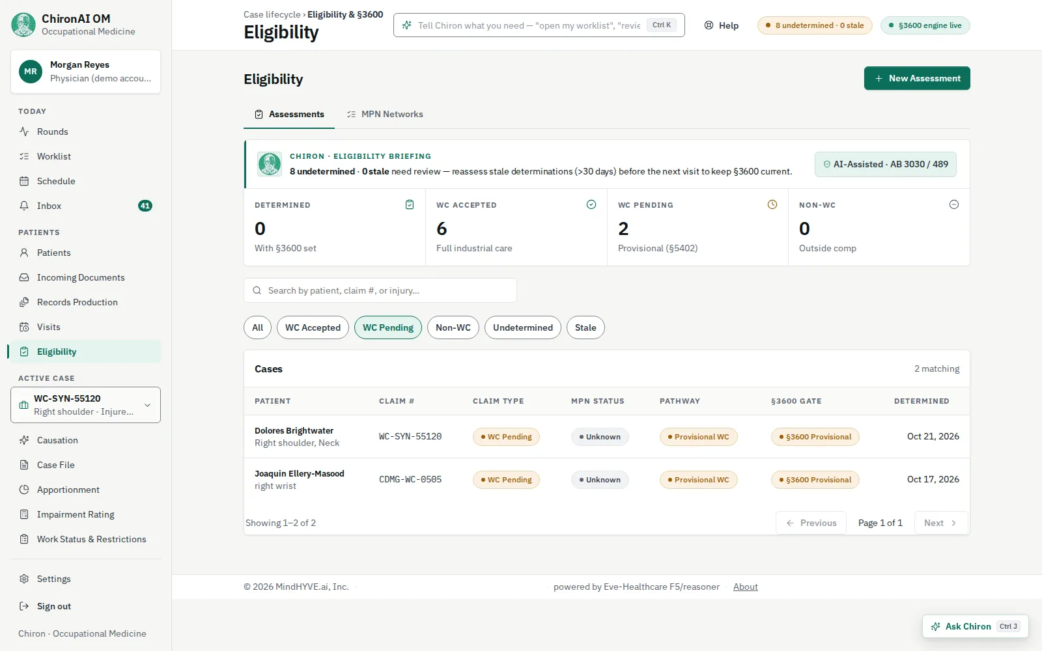Open the Morgan Reyes account card

[85, 72]
